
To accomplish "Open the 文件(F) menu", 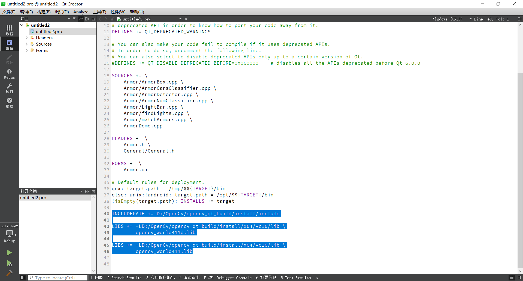I will click(9, 12).
